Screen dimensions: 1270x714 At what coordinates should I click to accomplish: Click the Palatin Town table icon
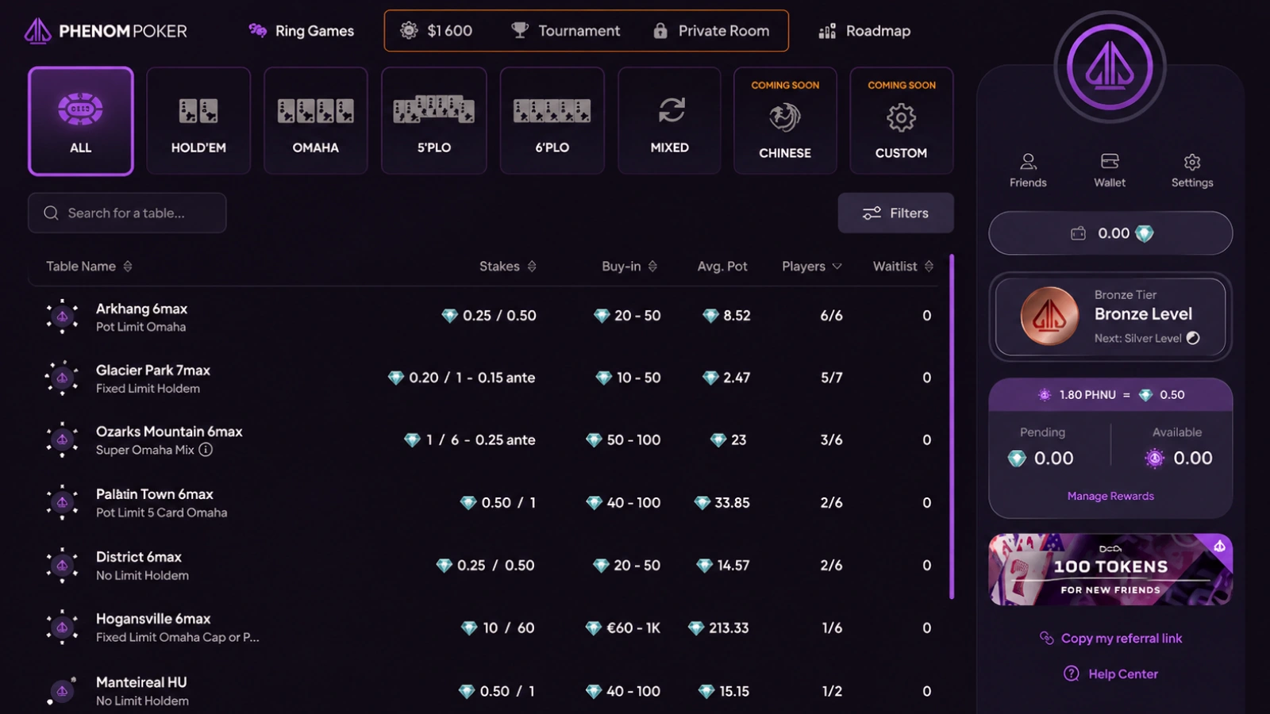62,503
